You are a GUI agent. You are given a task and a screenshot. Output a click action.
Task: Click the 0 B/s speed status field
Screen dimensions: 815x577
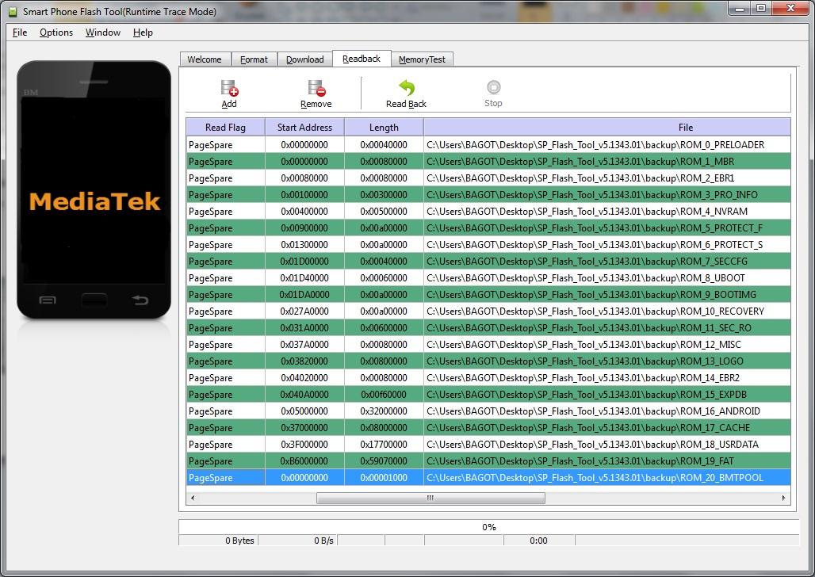pyautogui.click(x=298, y=541)
